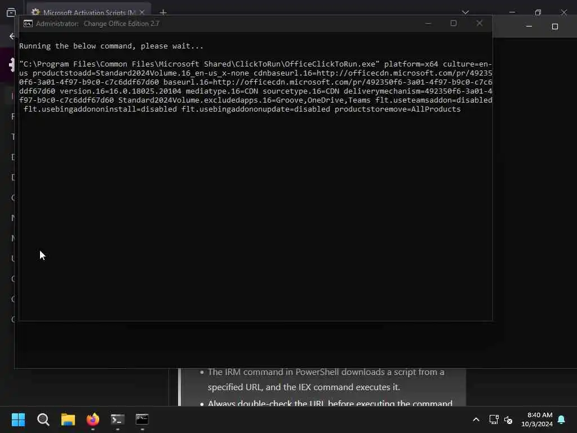Maximize the Change Office Edition window
Image resolution: width=577 pixels, height=433 pixels.
[x=454, y=24]
